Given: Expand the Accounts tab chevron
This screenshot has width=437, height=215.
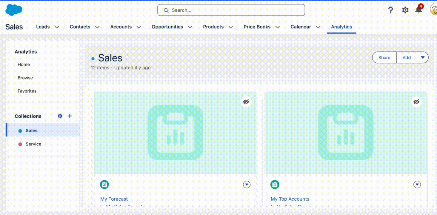Looking at the screenshot, I should (139, 27).
